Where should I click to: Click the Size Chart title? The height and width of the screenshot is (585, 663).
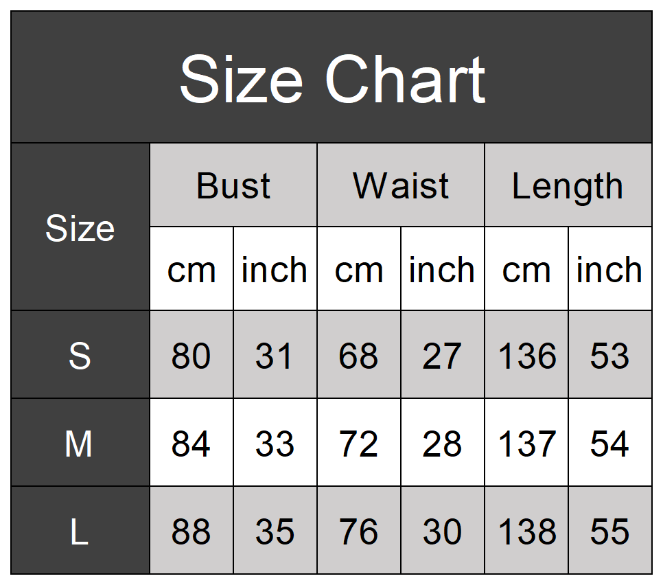332,79
